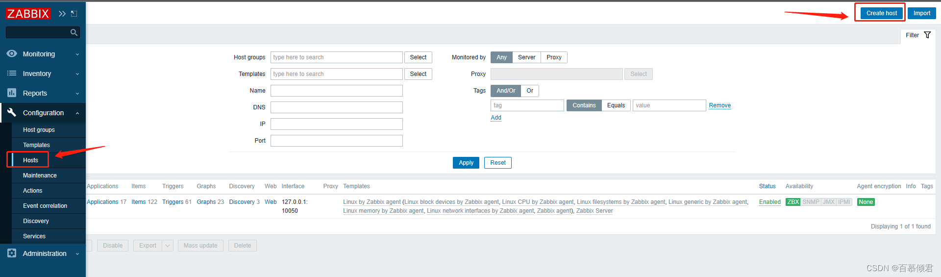
Task: Click Reset filter button
Action: (x=498, y=163)
